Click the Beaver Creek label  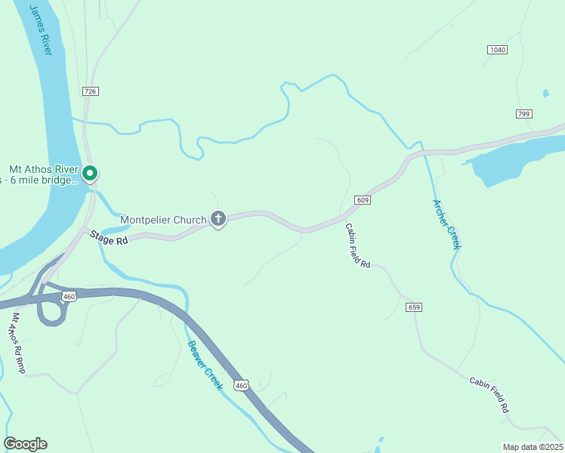(205, 365)
